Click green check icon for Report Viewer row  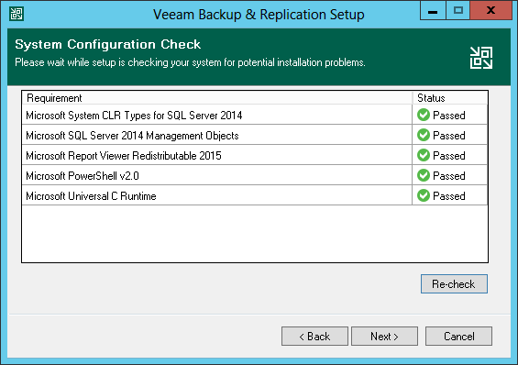click(424, 155)
